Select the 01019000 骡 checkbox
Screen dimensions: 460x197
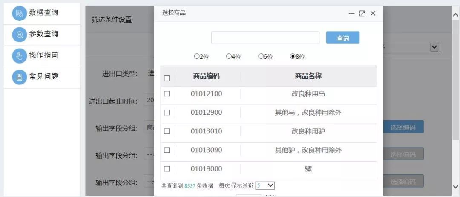(167, 169)
